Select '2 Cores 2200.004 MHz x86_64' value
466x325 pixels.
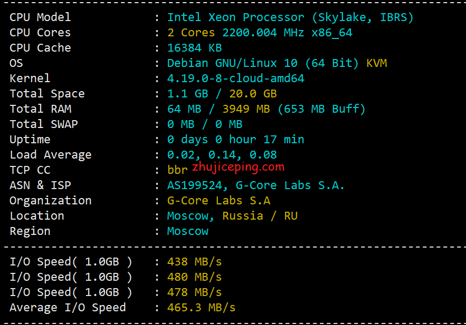tap(260, 33)
